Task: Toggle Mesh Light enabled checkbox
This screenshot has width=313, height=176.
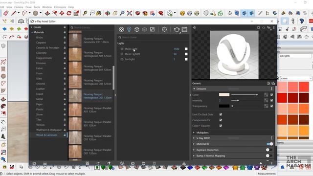Action: [186, 49]
